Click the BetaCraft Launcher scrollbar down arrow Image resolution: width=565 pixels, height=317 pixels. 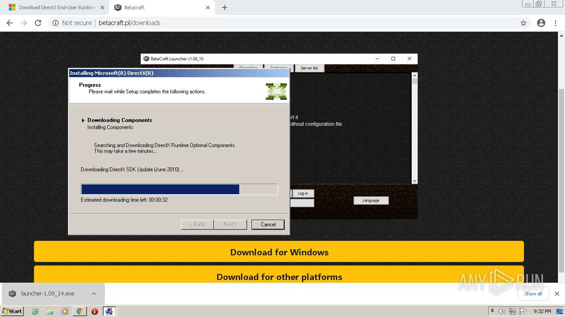click(414, 181)
